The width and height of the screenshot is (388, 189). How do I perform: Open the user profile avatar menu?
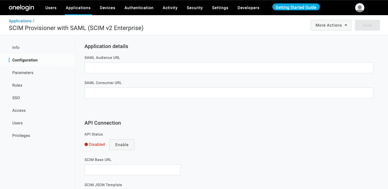point(359,8)
